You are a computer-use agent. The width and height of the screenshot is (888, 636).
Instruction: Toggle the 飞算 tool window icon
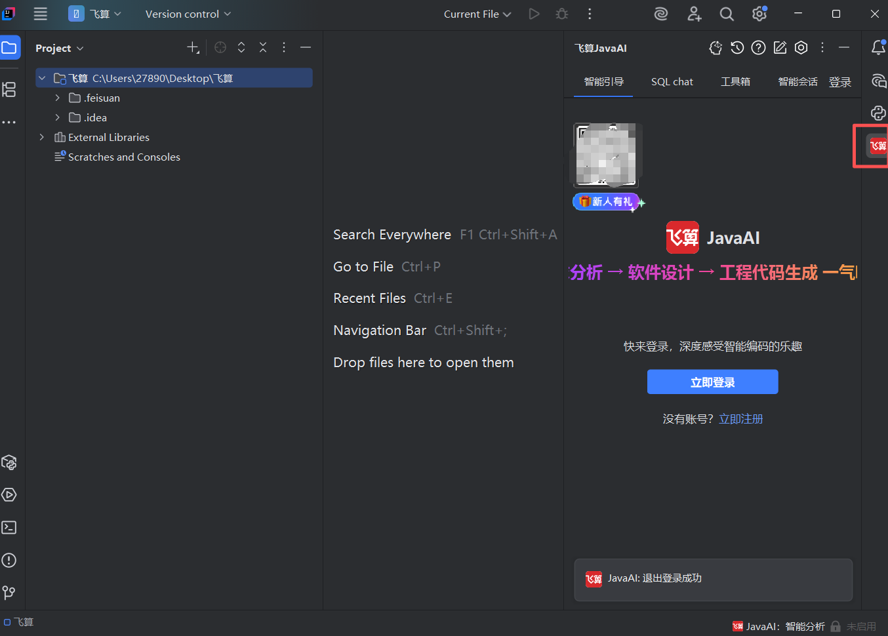[878, 146]
